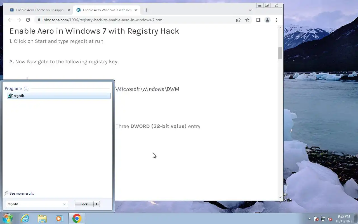358x224 pixels.
Task: Reload the blogsdna page
Action: click(x=28, y=20)
